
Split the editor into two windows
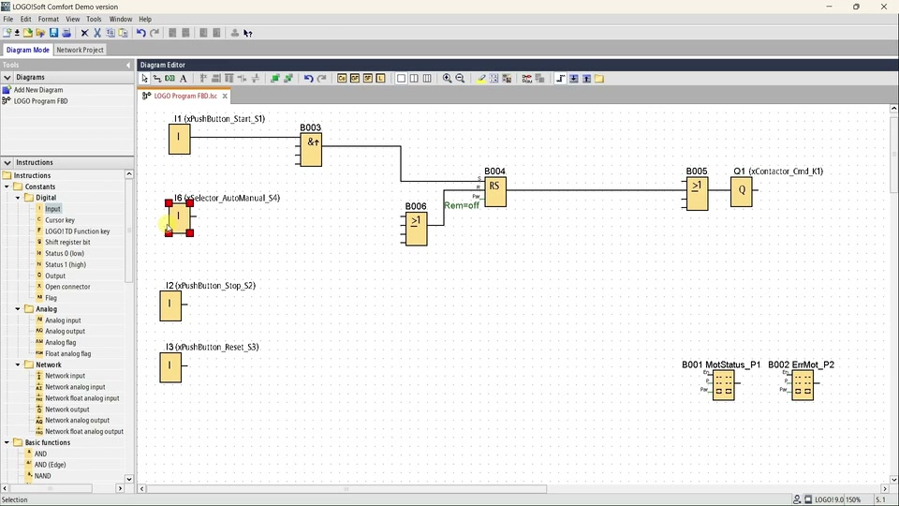(x=414, y=79)
